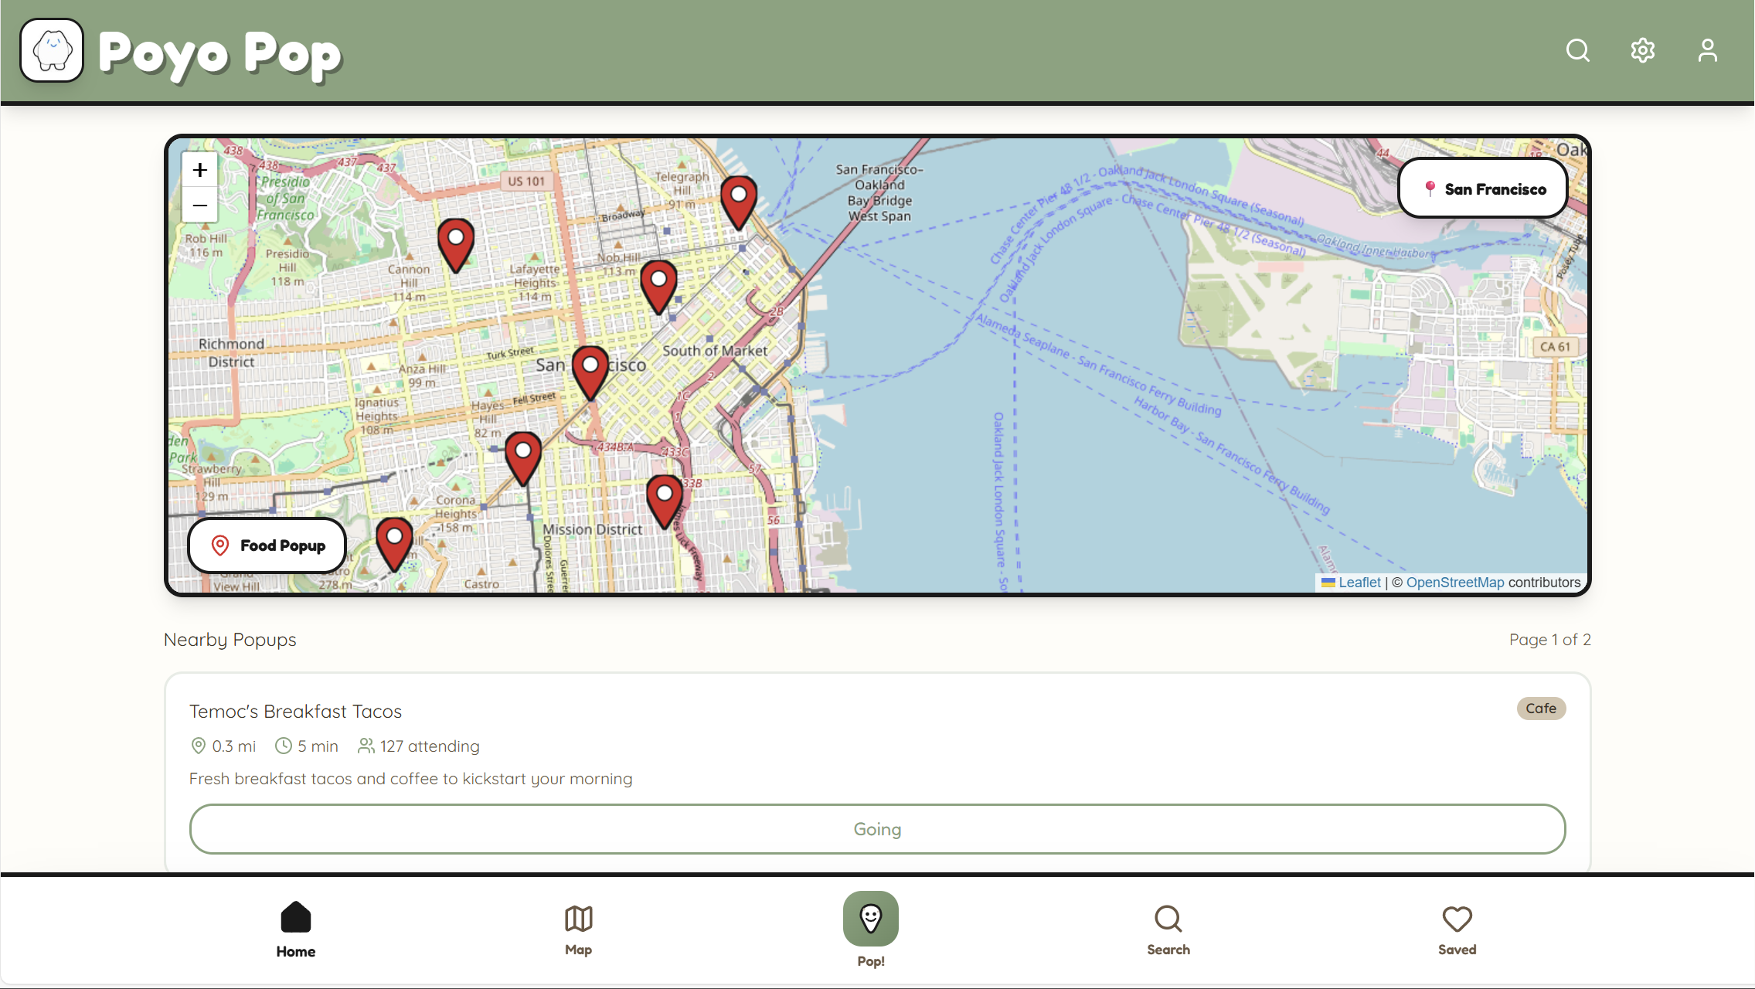Open the Search tab in bottom bar

[1168, 929]
